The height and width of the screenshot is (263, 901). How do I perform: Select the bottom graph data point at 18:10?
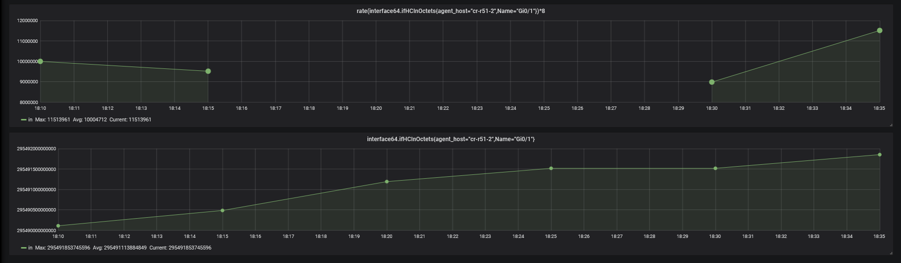(x=58, y=225)
